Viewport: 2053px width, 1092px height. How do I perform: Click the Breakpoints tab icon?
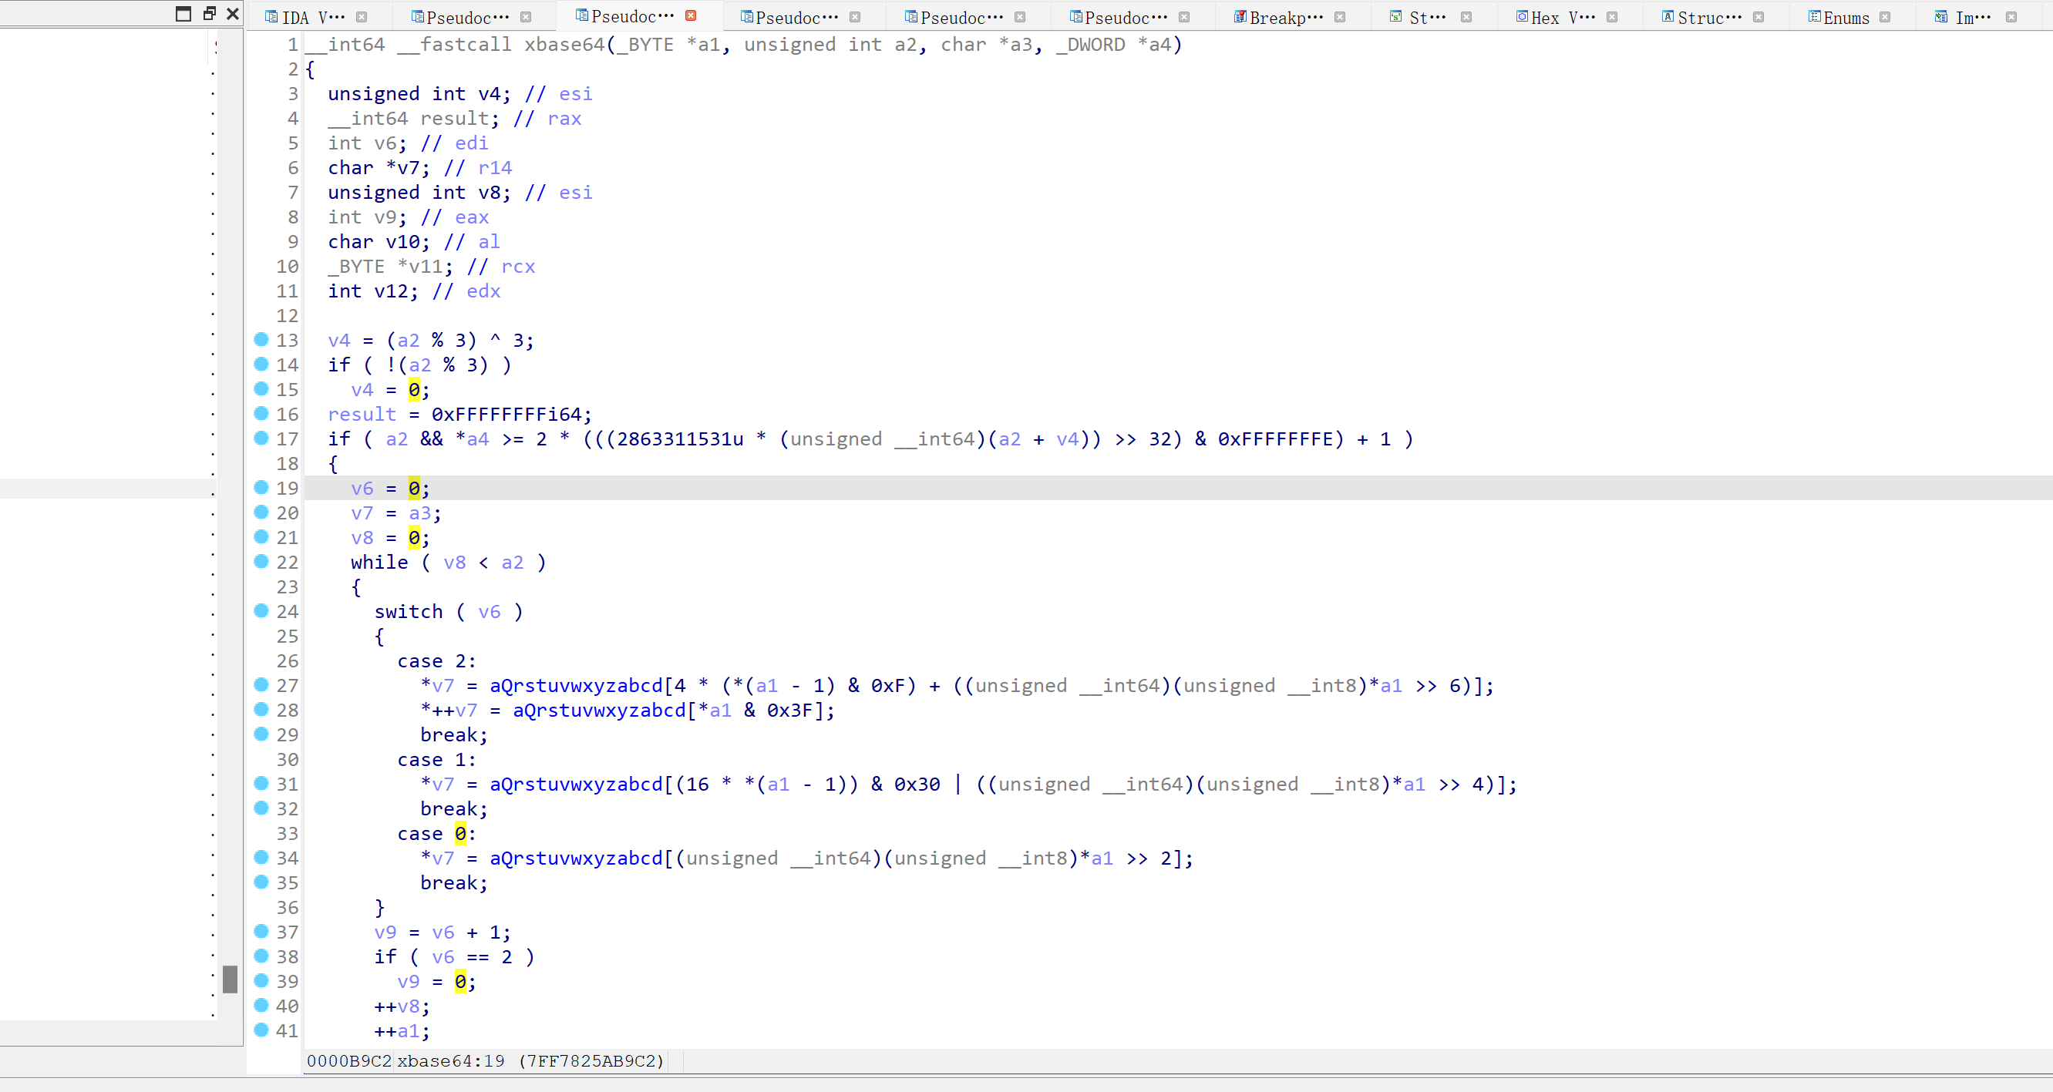1240,17
